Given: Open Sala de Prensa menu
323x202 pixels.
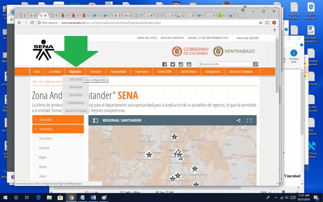Looking at the screenshot, I should pyautogui.click(x=189, y=72).
